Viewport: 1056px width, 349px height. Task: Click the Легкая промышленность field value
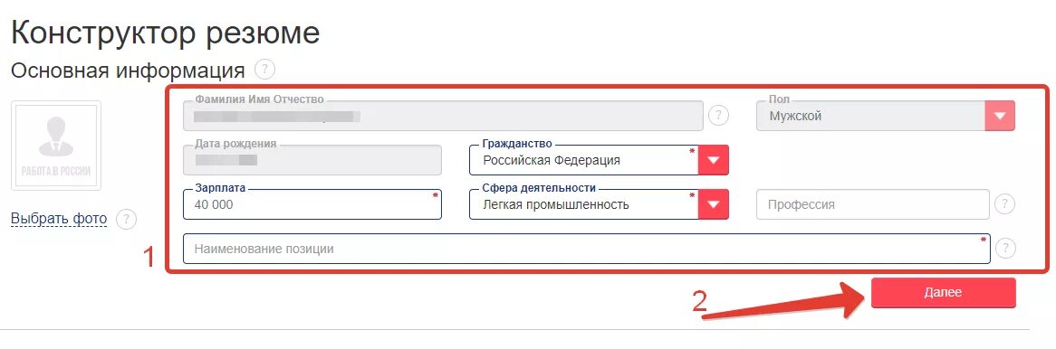556,204
